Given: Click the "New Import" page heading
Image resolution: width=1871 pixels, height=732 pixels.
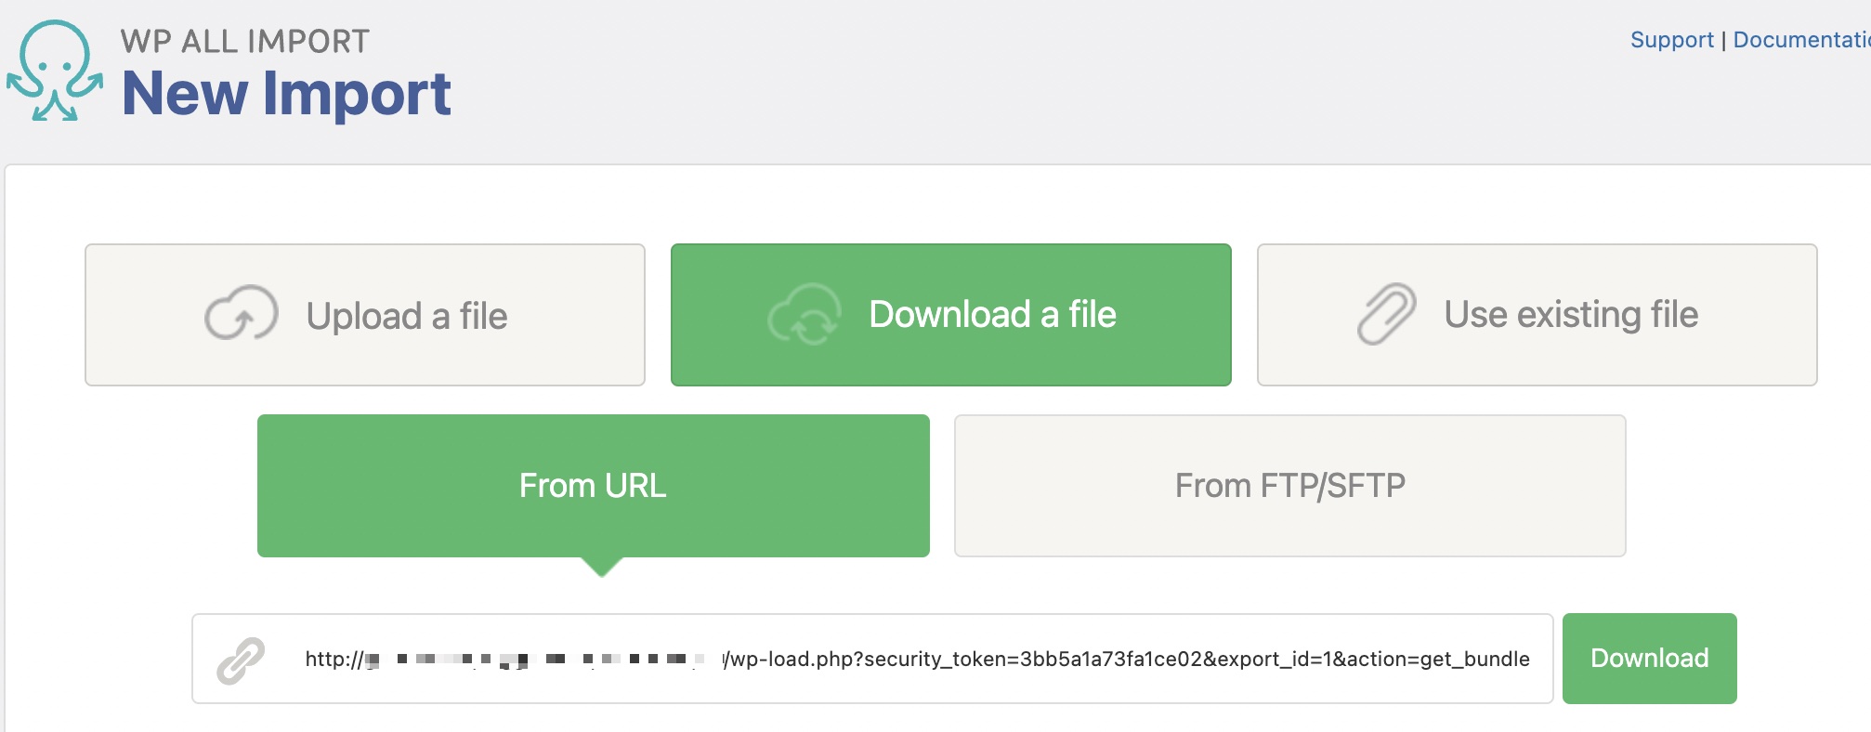Looking at the screenshot, I should click(x=286, y=94).
